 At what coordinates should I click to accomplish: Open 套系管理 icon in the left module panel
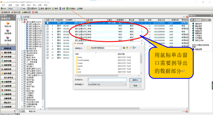8,38
